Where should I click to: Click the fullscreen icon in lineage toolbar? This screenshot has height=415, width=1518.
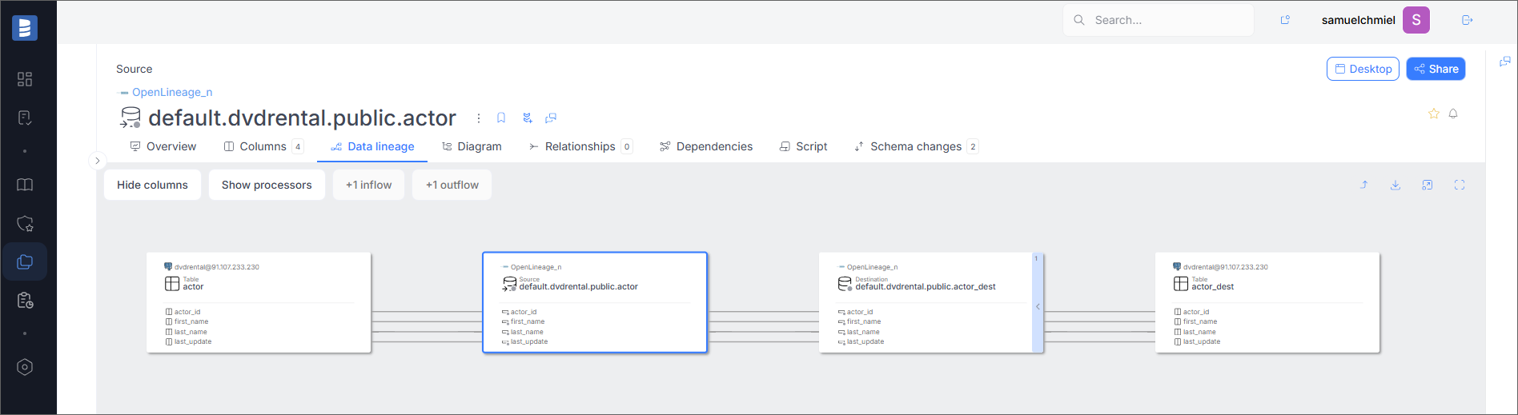[x=1460, y=185]
